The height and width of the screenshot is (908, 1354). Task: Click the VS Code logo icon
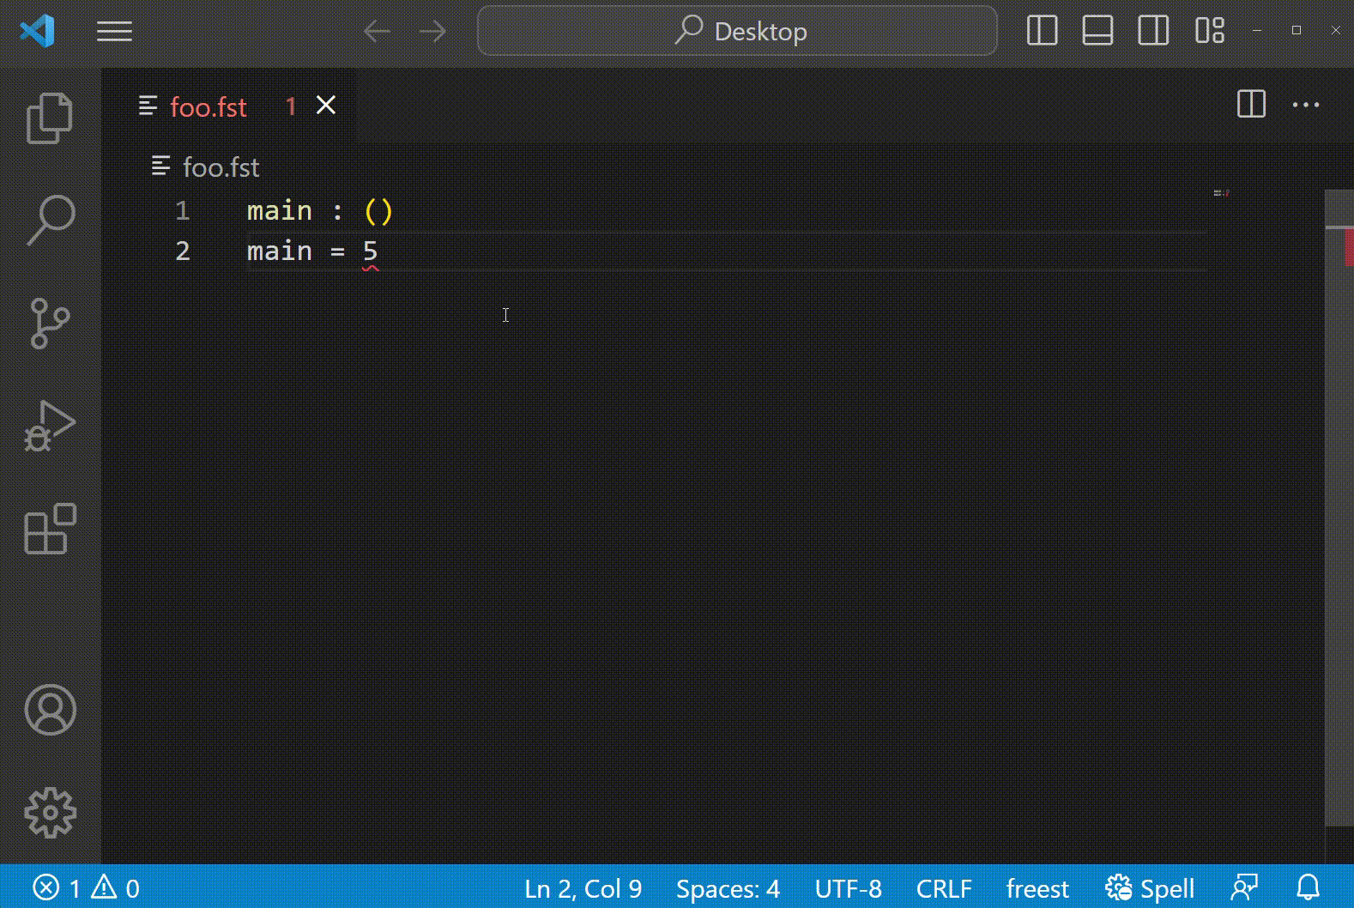[38, 32]
